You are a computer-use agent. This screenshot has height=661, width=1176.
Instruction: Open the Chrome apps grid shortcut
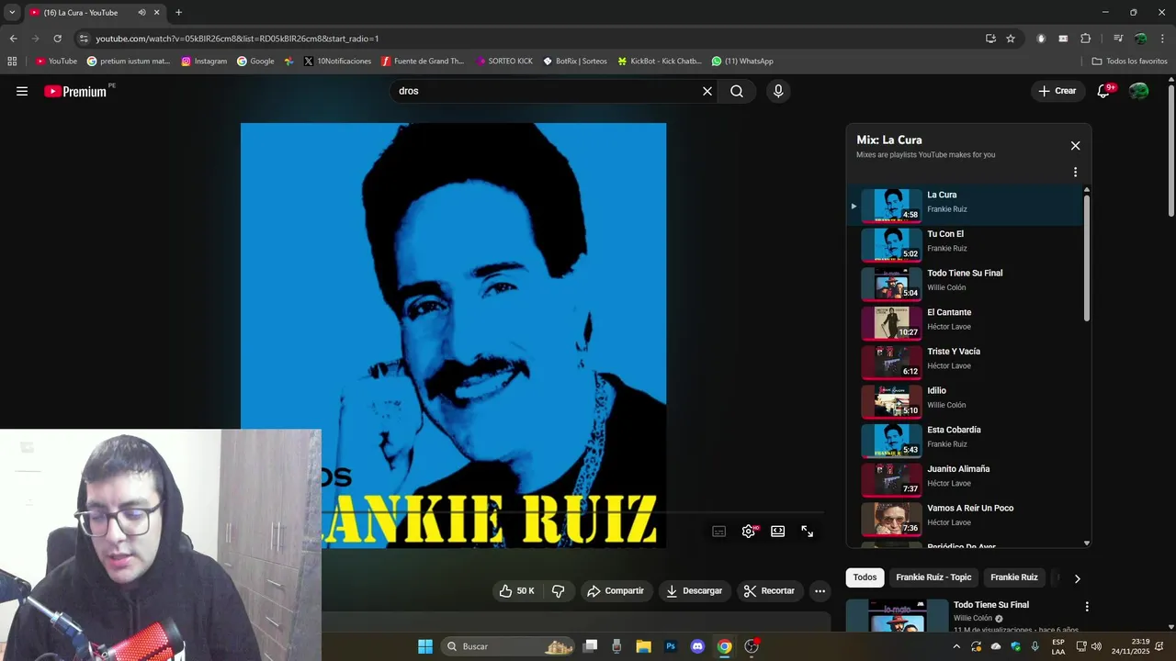pos(12,62)
